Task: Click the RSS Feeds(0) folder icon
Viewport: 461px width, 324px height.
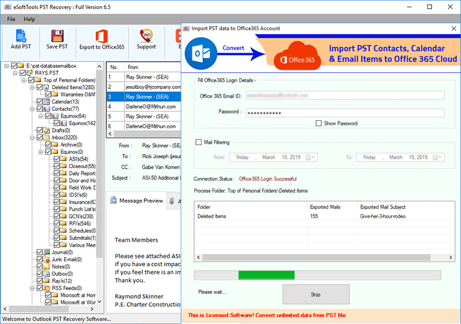Action: (47, 288)
